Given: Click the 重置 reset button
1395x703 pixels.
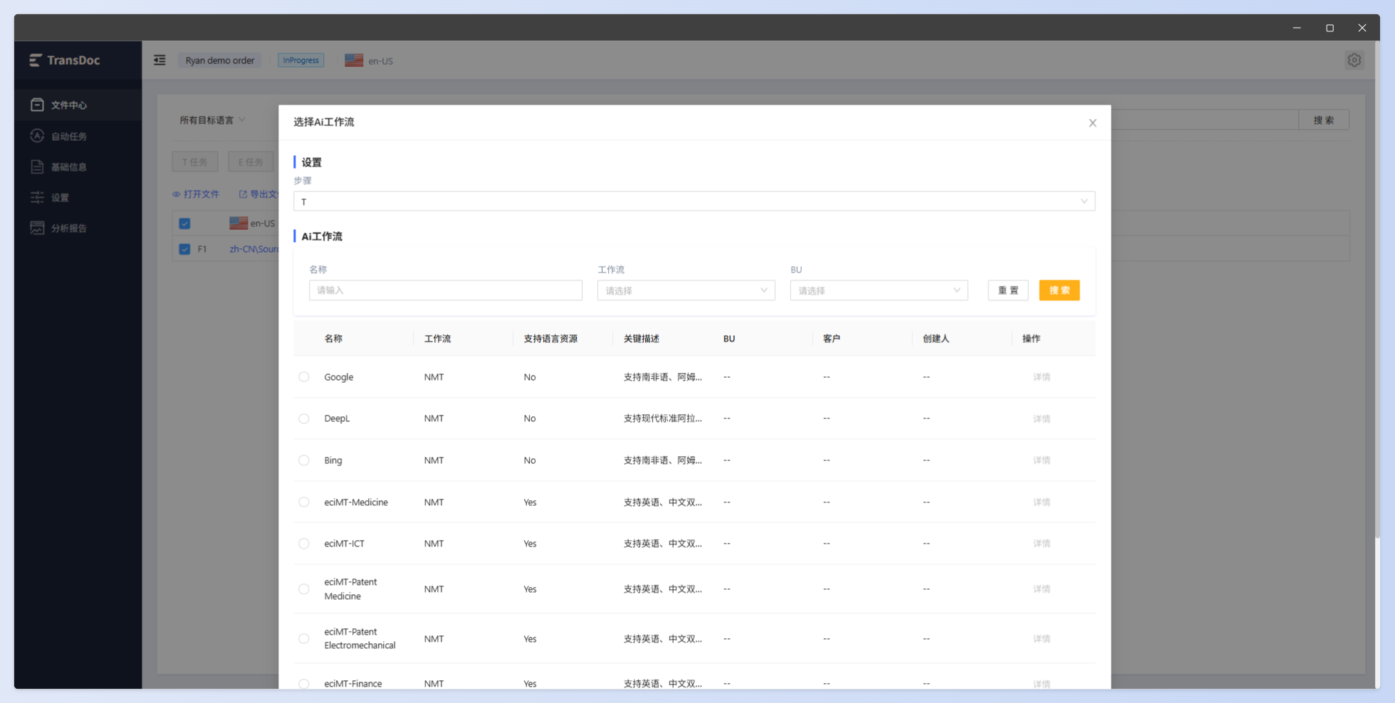Looking at the screenshot, I should (1008, 290).
